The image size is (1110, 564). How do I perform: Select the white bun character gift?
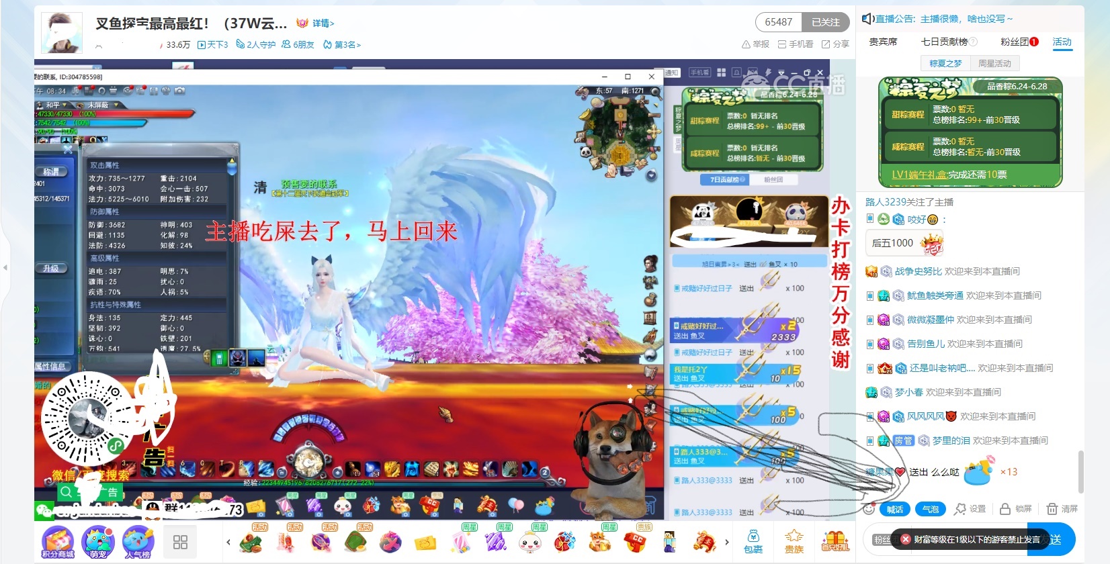(530, 541)
